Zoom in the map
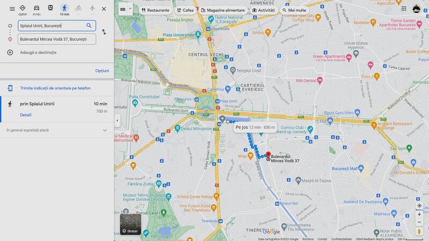Viewport: 429px width, 241px height. [x=419, y=215]
